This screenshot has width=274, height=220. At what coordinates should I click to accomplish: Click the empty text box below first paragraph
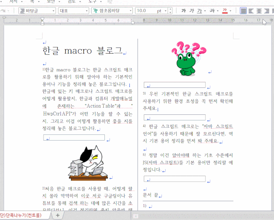pyautogui.click(x=74, y=137)
